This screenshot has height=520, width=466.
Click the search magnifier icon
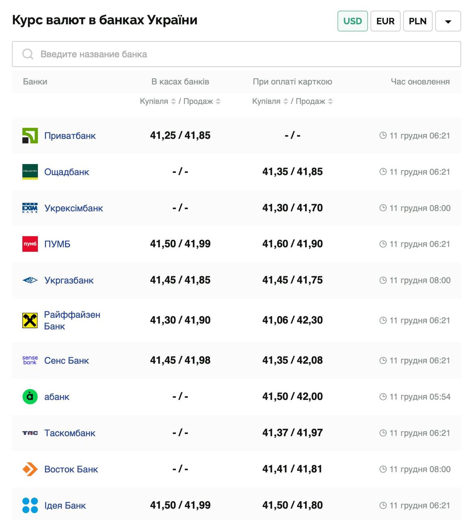pyautogui.click(x=28, y=54)
